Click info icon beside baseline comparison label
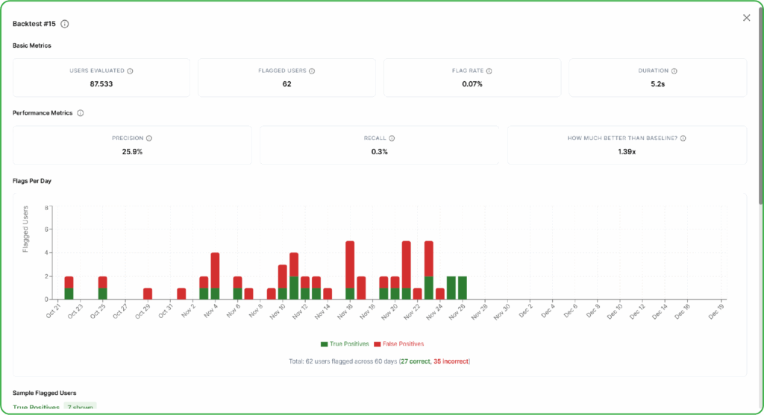The width and height of the screenshot is (764, 415). click(683, 138)
